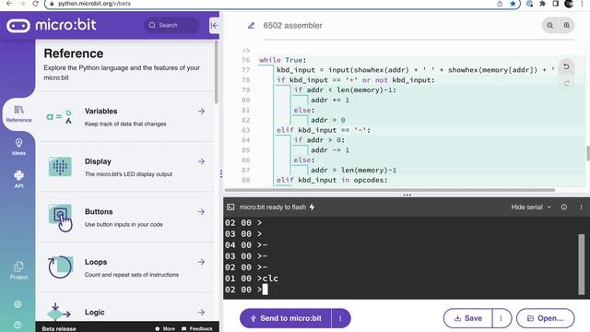Click Hide serial dropdown
Viewport: 590px width, 332px height.
tap(531, 207)
